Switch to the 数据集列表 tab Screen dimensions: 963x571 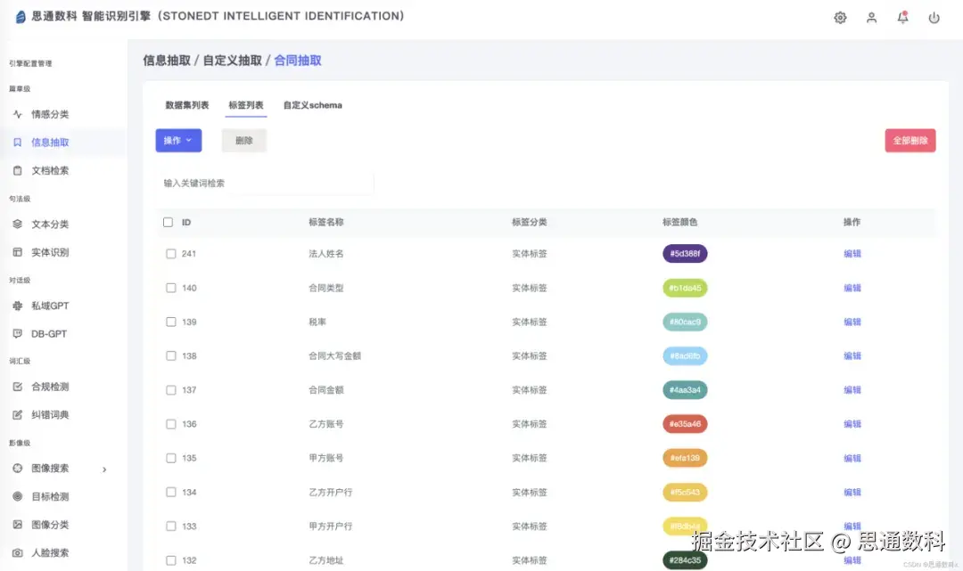point(185,104)
